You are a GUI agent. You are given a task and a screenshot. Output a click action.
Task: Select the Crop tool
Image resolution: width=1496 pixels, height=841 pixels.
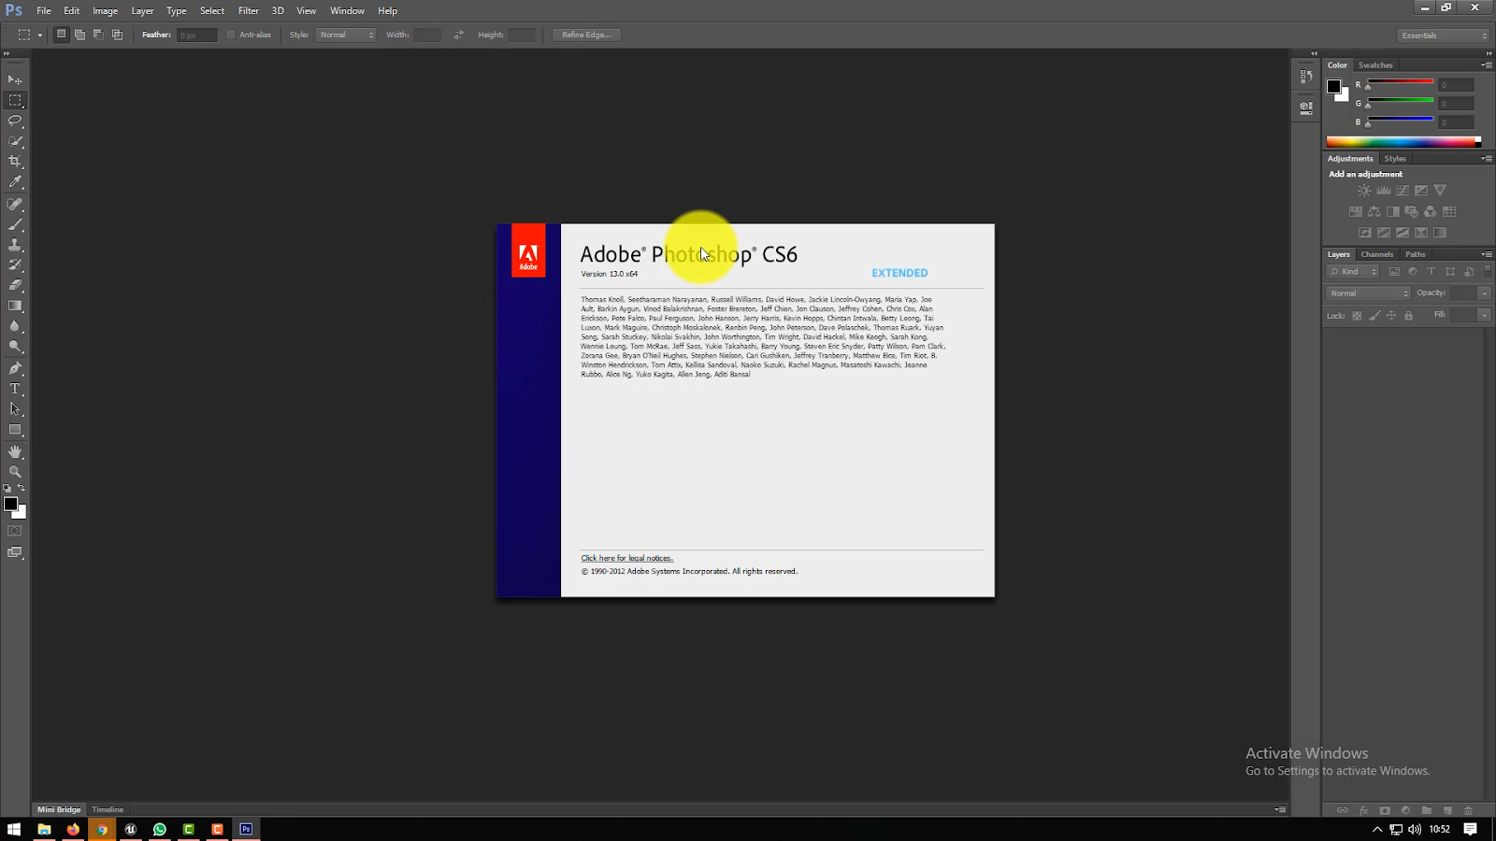coord(15,162)
